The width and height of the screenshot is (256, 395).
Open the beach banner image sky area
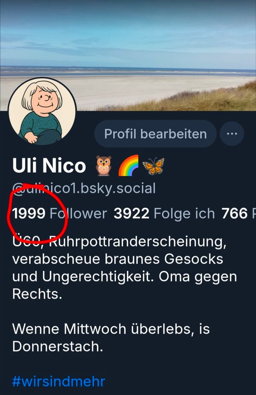click(128, 33)
